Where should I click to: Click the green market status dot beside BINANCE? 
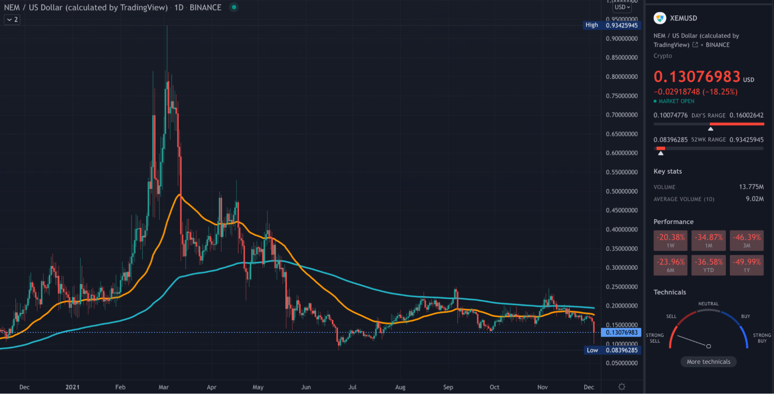pos(234,7)
